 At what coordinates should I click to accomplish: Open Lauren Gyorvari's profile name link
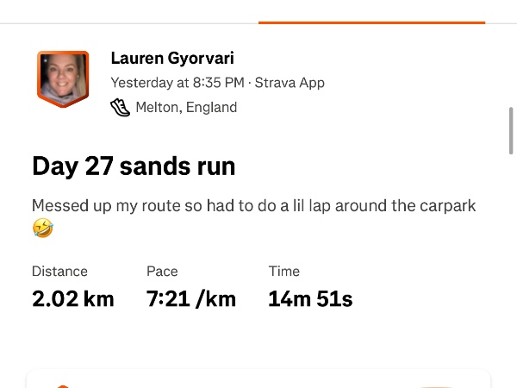pyautogui.click(x=172, y=59)
